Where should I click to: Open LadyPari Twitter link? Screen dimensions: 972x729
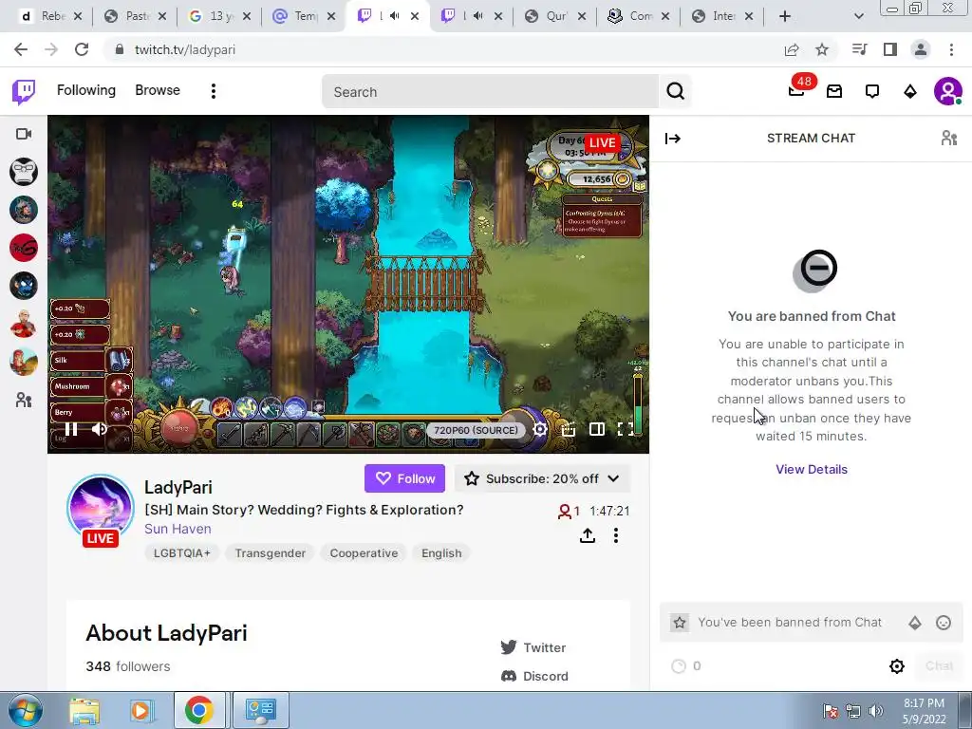[x=533, y=647]
